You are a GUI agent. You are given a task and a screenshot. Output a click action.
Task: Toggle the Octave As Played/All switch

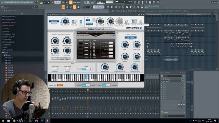[x=86, y=69]
